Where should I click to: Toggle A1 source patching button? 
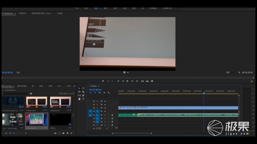pyautogui.click(x=90, y=115)
